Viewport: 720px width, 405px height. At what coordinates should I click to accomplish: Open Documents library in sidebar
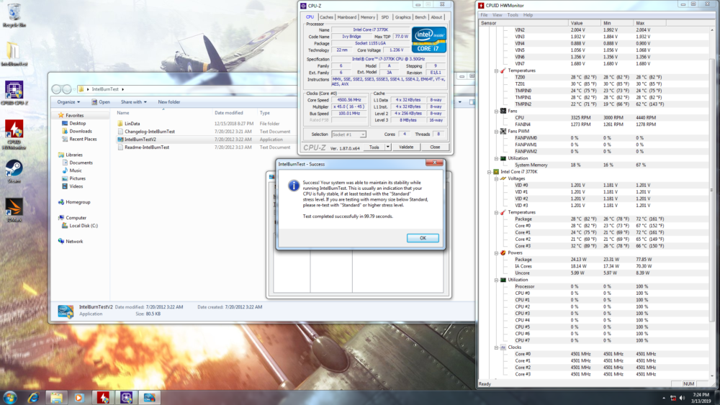[81, 163]
